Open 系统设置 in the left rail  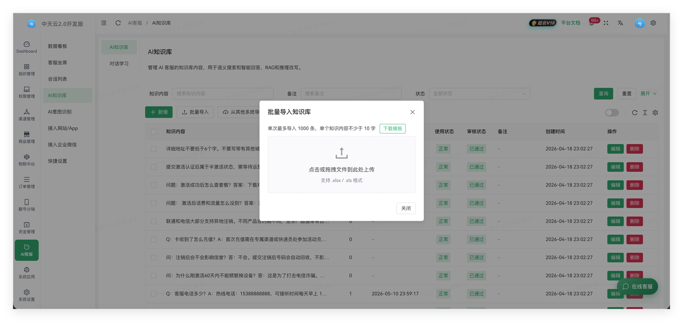pos(26,295)
